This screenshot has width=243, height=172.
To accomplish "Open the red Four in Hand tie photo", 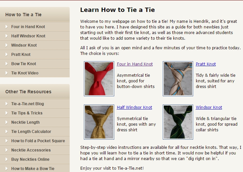I will click(99, 79).
